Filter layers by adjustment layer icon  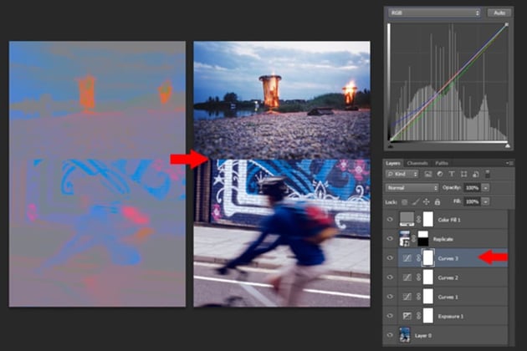pos(440,174)
